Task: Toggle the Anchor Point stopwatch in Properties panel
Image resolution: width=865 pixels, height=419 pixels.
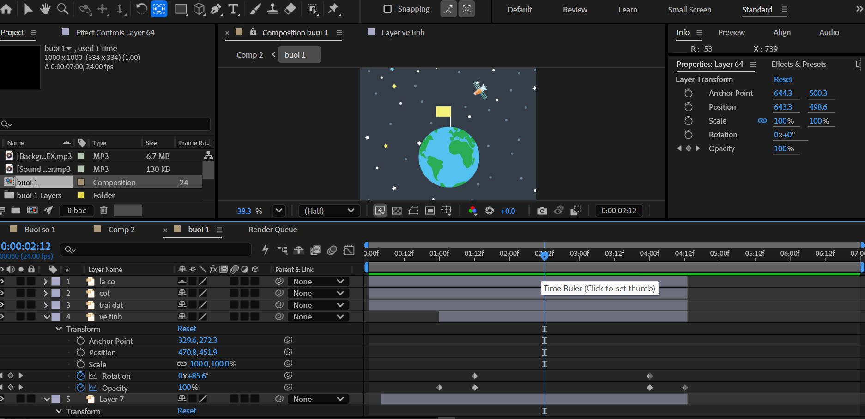Action: pyautogui.click(x=688, y=93)
